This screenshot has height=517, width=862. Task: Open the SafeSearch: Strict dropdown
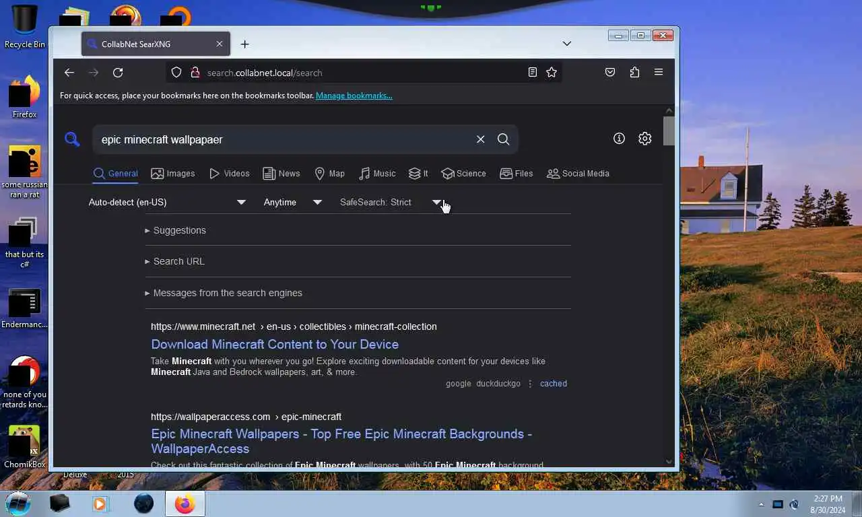391,202
